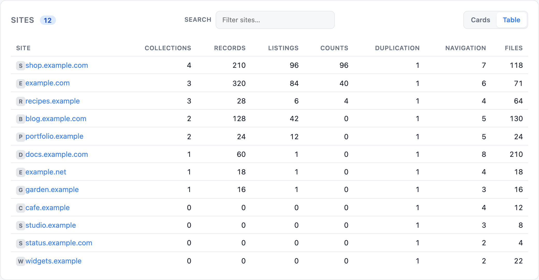Click the SITES heading label
Screen dimensions: 539x280
point(23,20)
